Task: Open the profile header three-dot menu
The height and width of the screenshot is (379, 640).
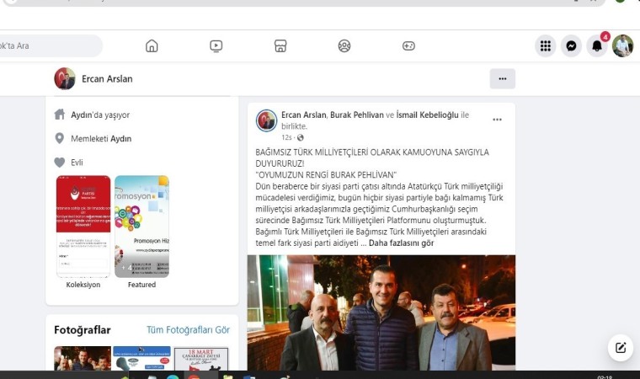Action: click(x=502, y=79)
